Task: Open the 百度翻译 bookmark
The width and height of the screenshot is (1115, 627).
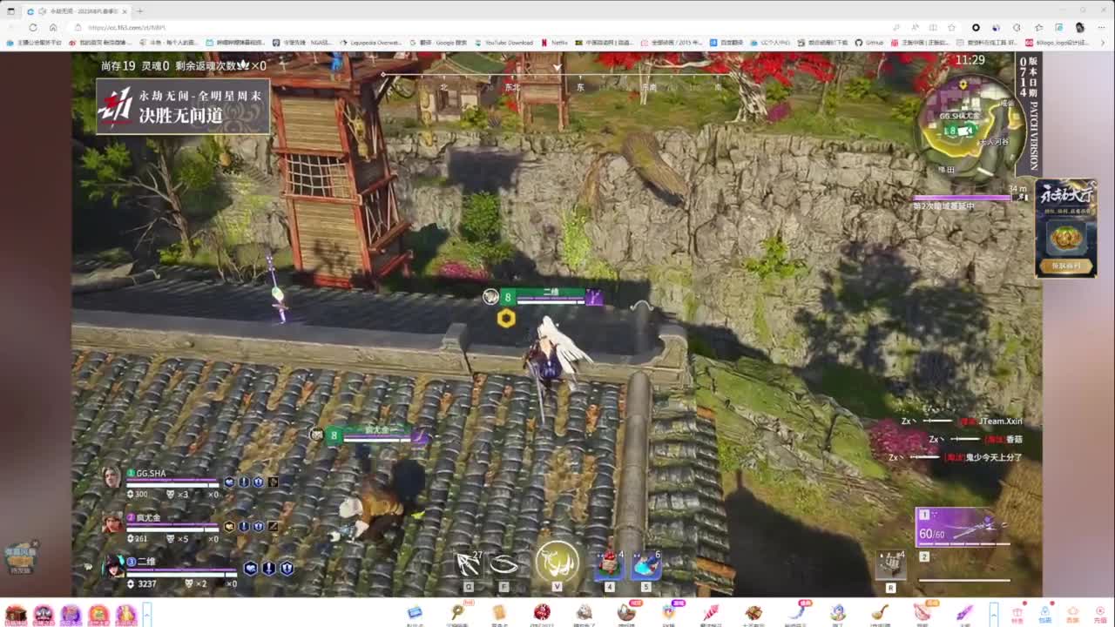Action: click(726, 43)
